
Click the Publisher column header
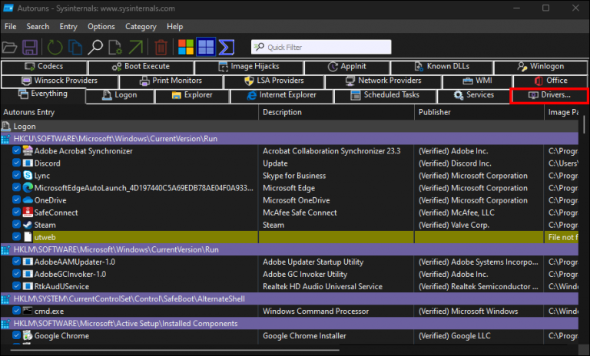coord(434,112)
